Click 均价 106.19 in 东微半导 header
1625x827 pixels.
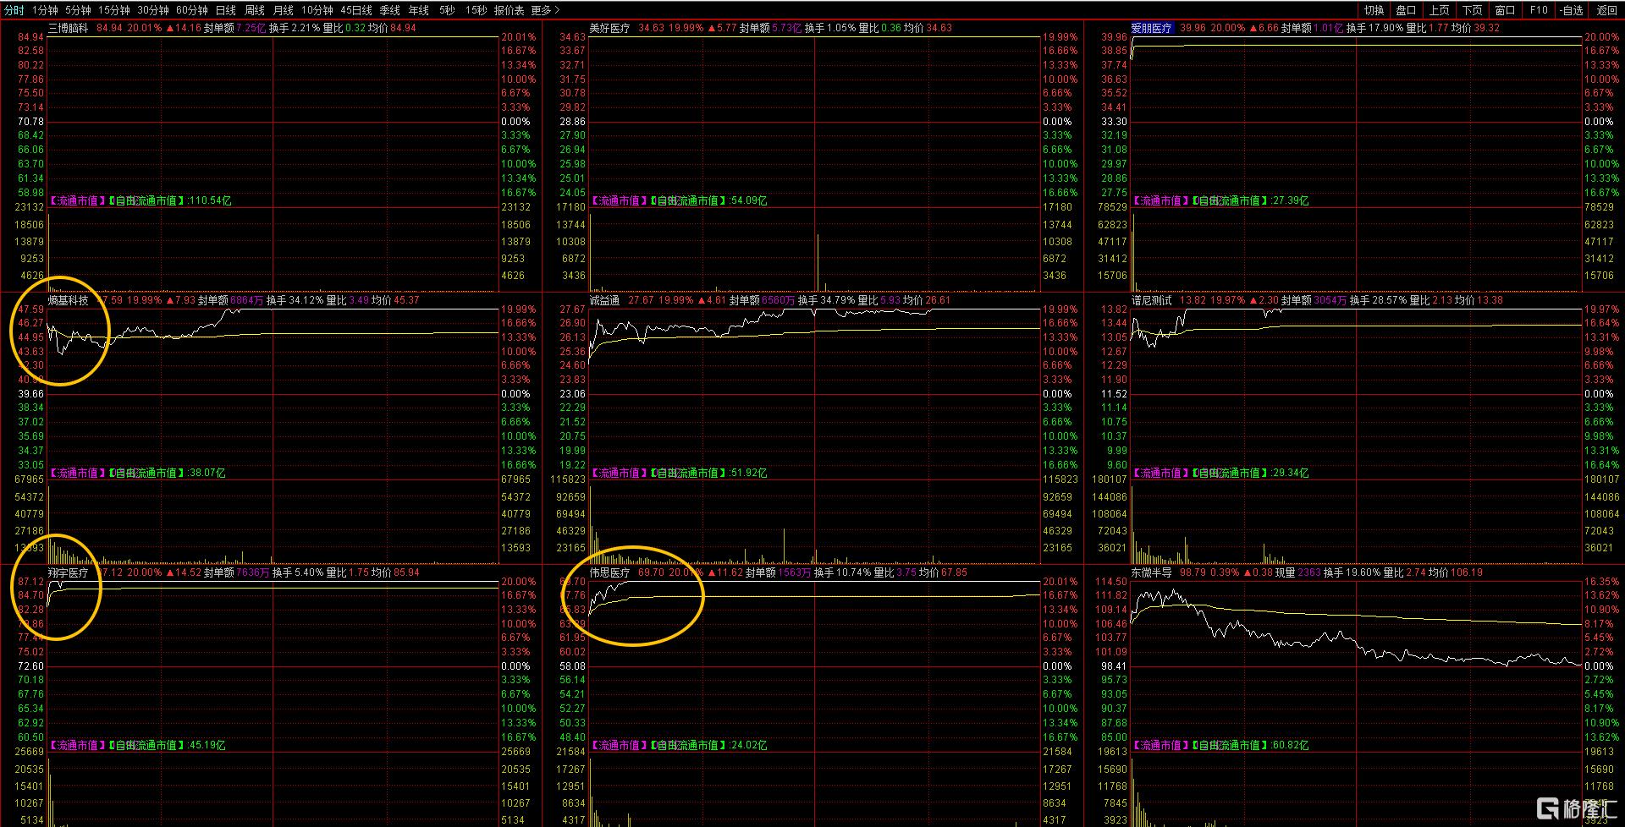tap(1456, 572)
